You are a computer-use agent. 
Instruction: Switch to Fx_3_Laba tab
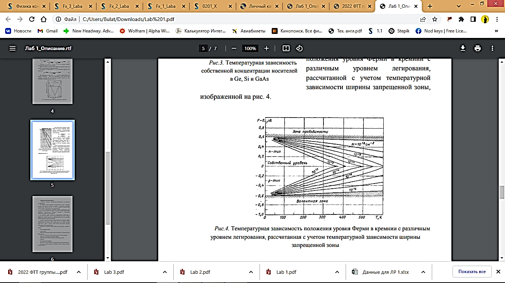point(72,6)
